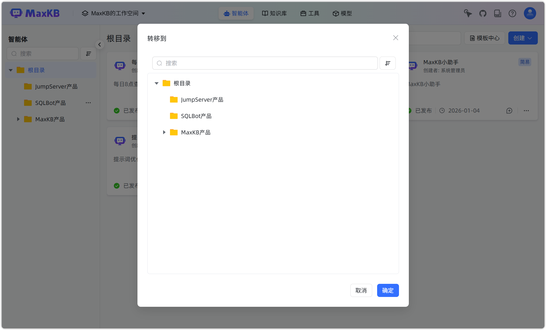
Task: Collapse the left sidebar with the chevron
Action: coord(99,45)
